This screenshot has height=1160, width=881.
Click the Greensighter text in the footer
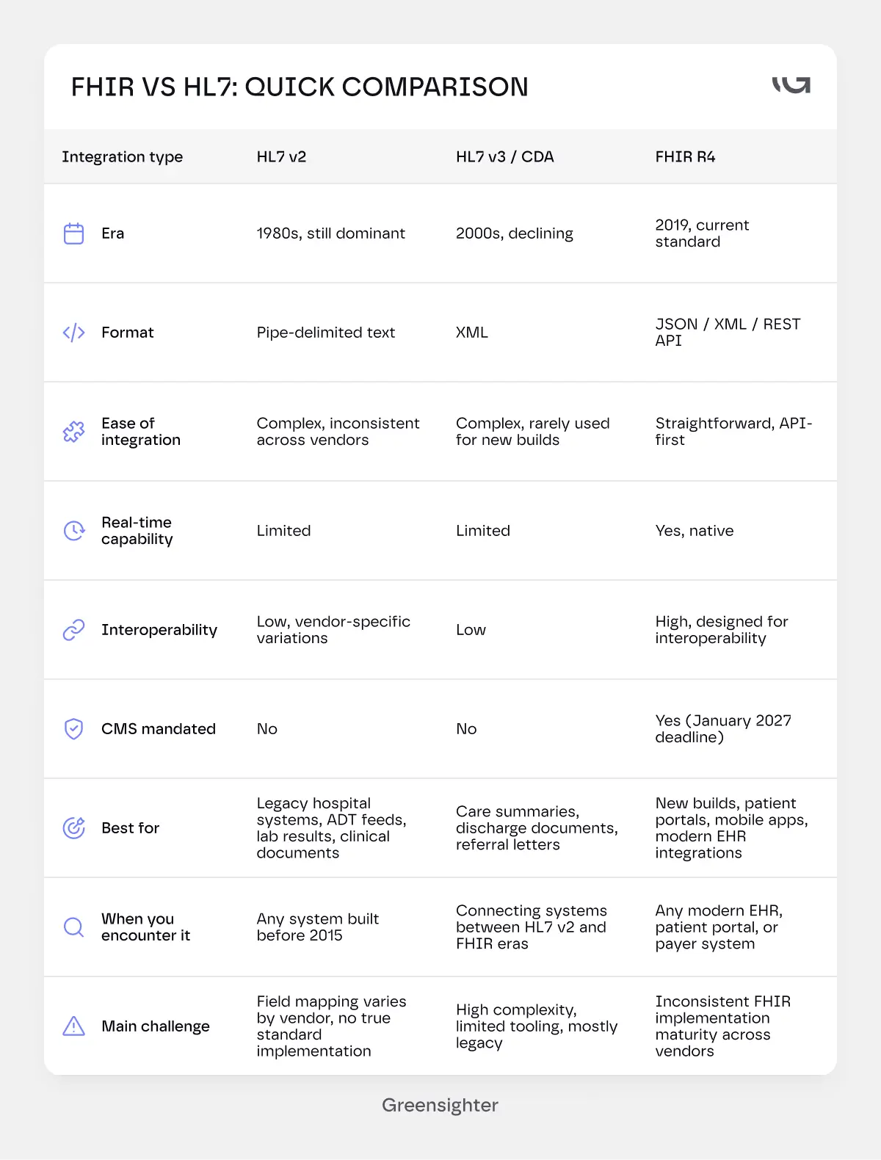(440, 1106)
